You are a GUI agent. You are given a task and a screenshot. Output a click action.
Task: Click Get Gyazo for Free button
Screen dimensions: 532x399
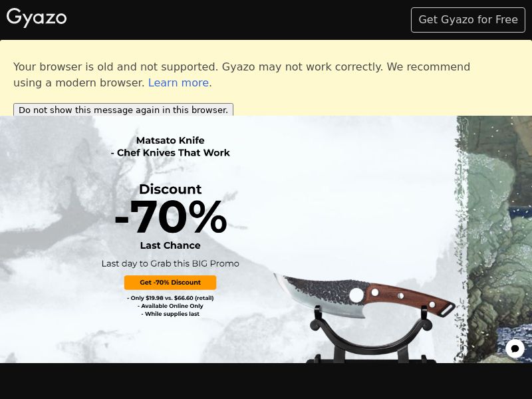click(x=468, y=20)
